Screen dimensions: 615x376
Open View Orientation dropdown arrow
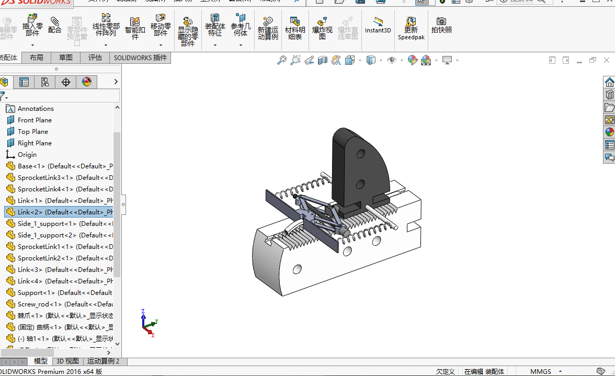(x=360, y=60)
